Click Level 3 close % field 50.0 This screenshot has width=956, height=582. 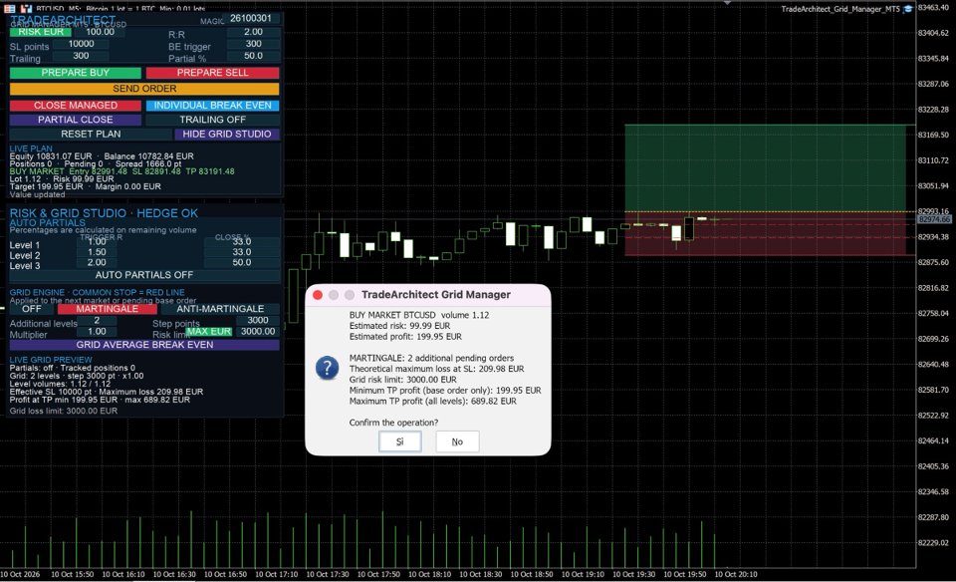[241, 262]
